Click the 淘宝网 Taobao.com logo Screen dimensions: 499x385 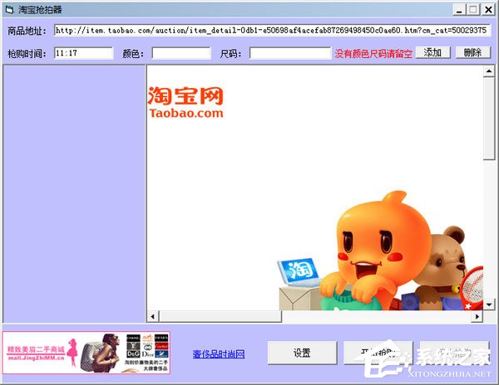[185, 102]
